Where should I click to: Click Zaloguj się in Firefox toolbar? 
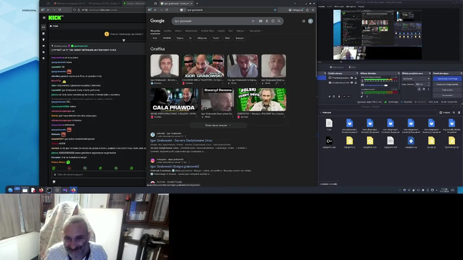(x=296, y=10)
